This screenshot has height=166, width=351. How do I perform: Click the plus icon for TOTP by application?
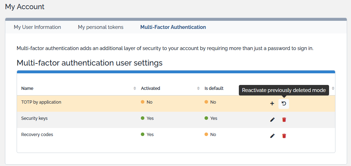[x=272, y=104]
